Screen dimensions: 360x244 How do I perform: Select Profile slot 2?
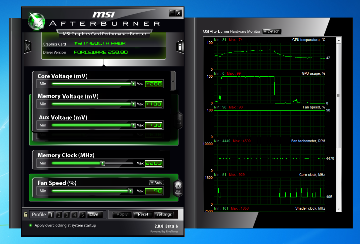point(59,215)
